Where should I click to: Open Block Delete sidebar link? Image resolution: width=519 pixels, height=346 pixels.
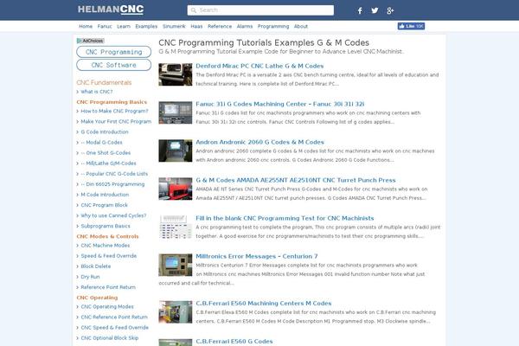[x=96, y=266]
